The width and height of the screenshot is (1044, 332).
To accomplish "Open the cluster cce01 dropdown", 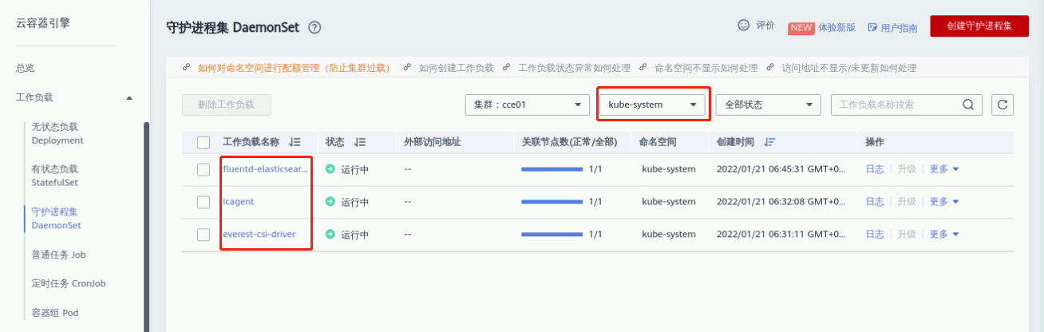I will tap(527, 105).
